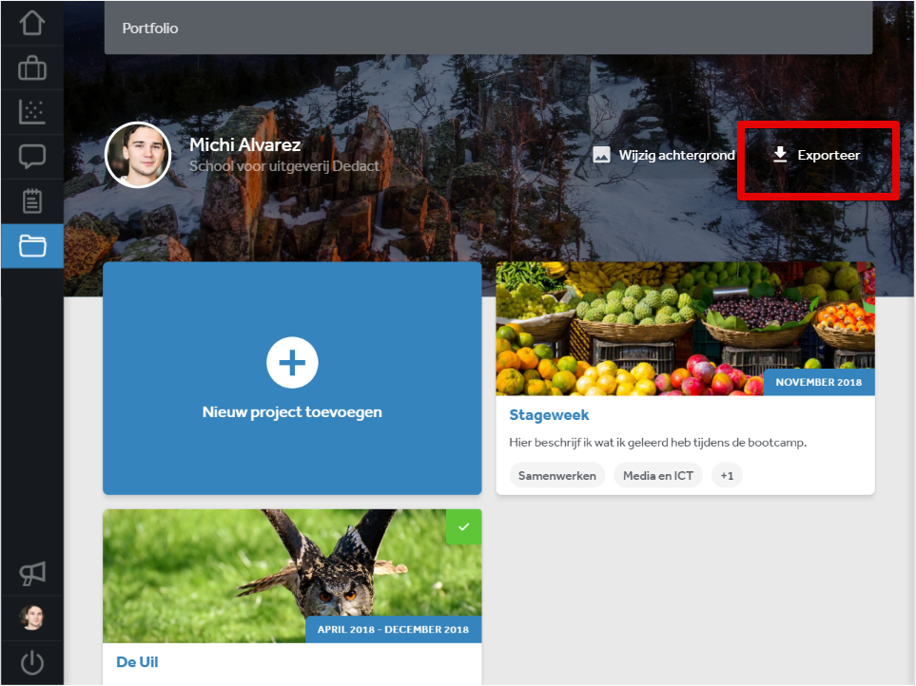Click the Media en ICT tag

pyautogui.click(x=658, y=475)
